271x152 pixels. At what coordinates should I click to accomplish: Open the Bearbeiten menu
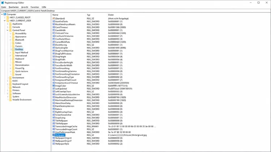coord(14,7)
